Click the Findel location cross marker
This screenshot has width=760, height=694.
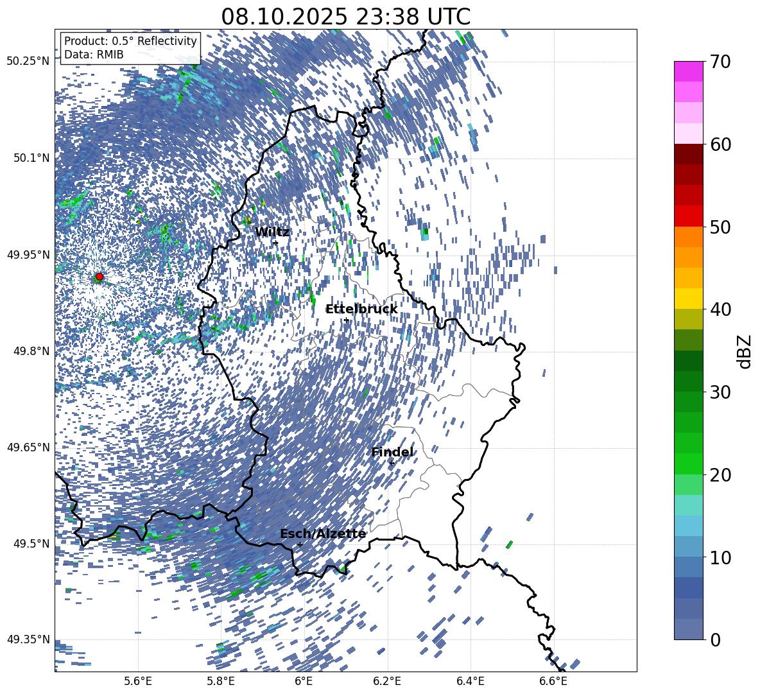392,464
